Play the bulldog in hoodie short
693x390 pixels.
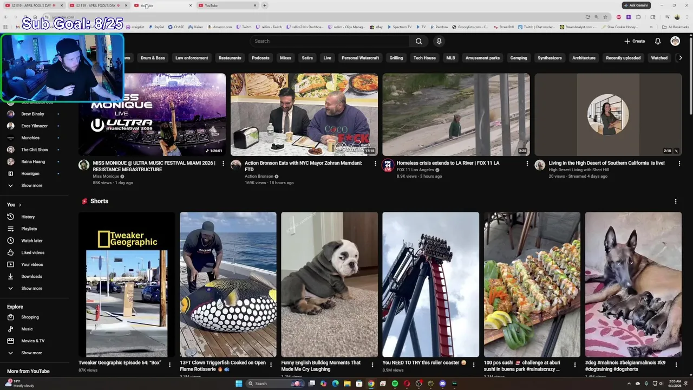point(329,284)
